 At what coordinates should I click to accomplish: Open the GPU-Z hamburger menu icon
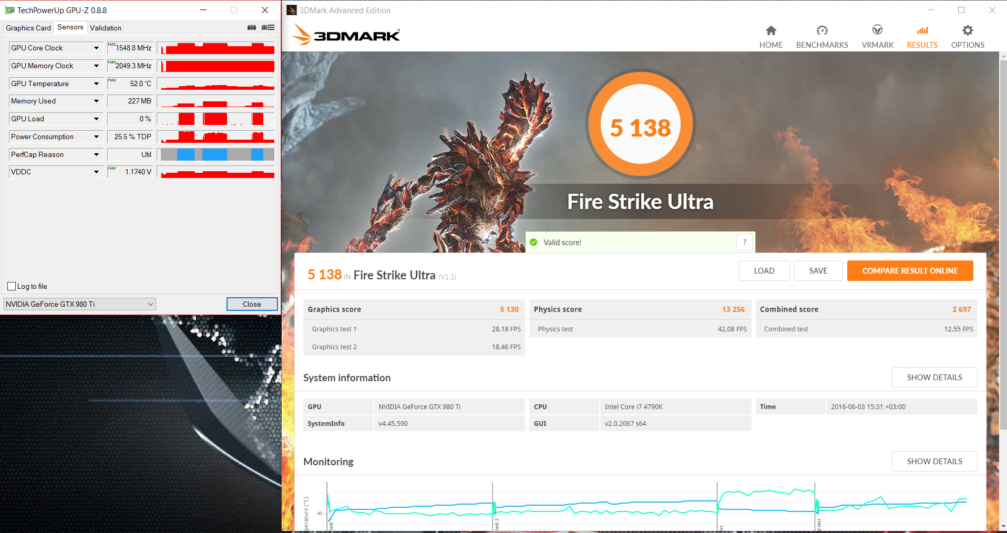pyautogui.click(x=268, y=27)
